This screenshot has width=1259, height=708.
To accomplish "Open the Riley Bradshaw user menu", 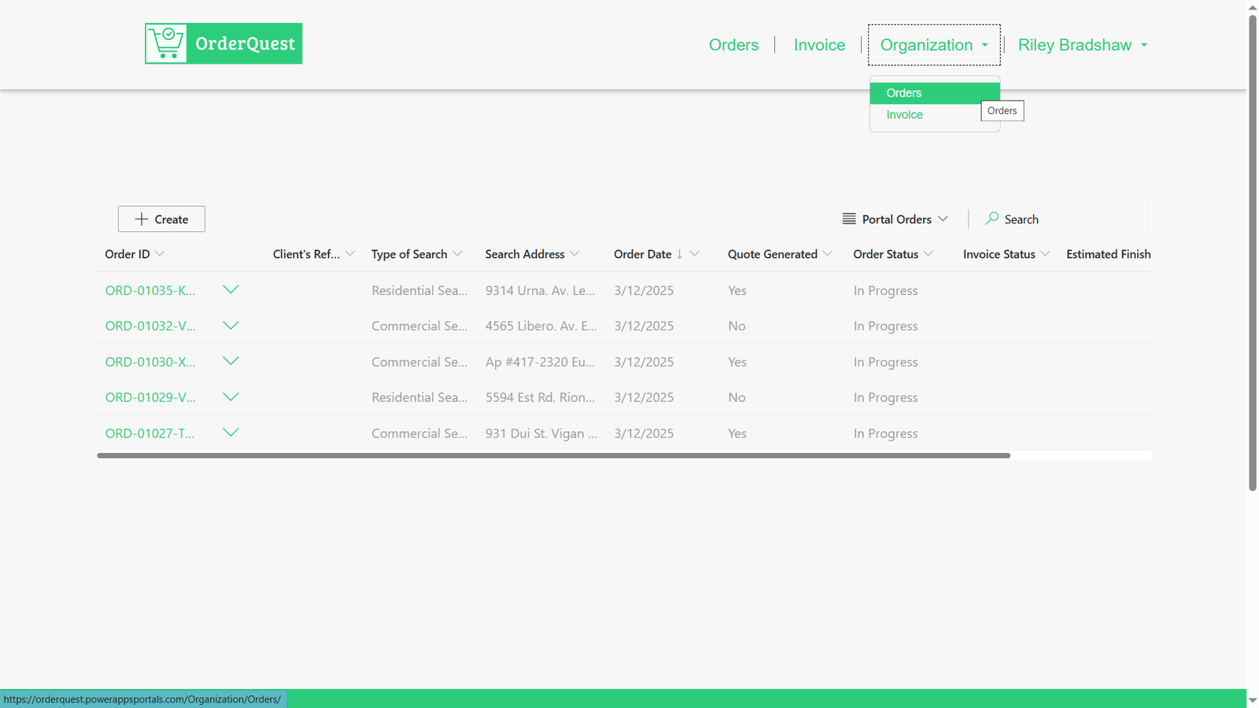I will point(1083,45).
